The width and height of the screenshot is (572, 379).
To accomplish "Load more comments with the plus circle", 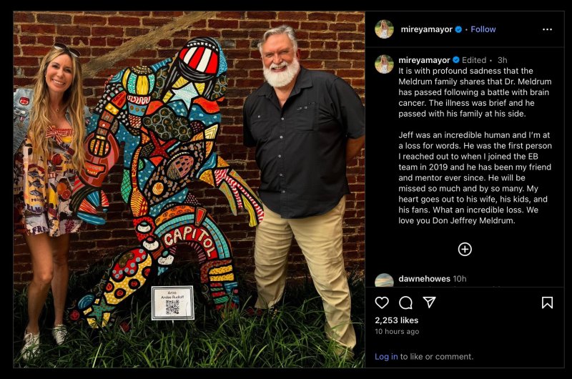I will pos(465,250).
